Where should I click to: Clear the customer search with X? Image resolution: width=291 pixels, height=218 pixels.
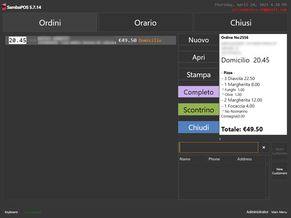pos(264,147)
